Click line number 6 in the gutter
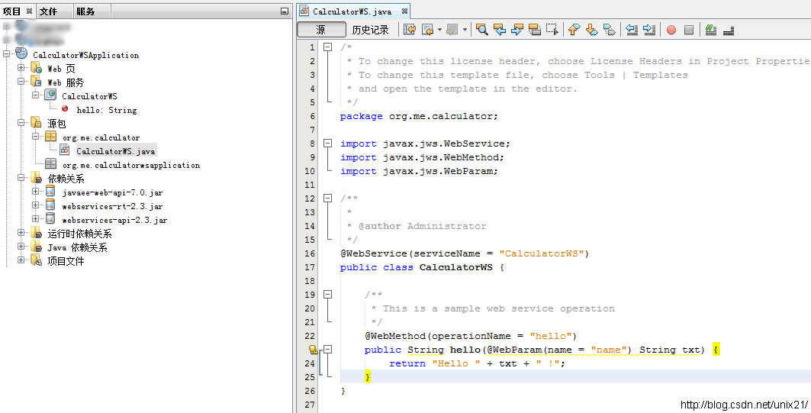 [x=312, y=116]
